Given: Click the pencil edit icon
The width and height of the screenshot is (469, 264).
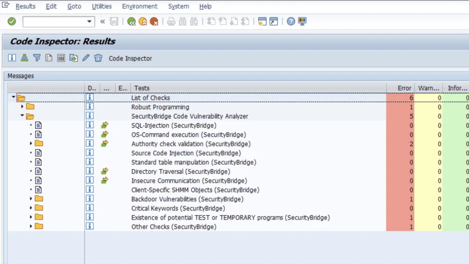Looking at the screenshot, I should click(x=86, y=58).
